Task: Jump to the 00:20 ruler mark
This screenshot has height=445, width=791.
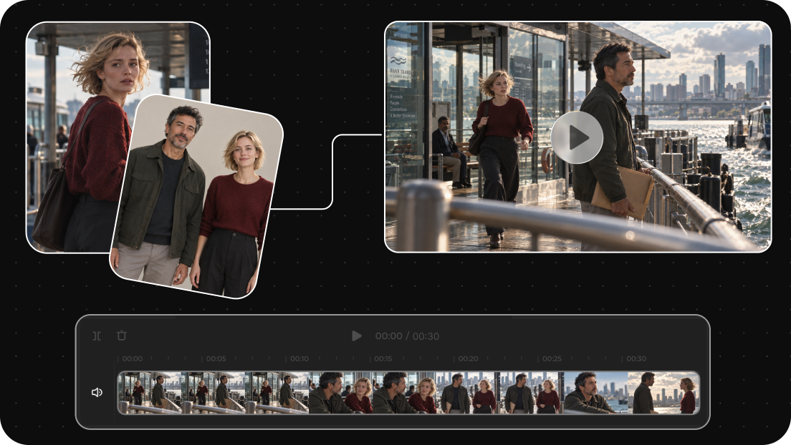Action: pos(468,359)
